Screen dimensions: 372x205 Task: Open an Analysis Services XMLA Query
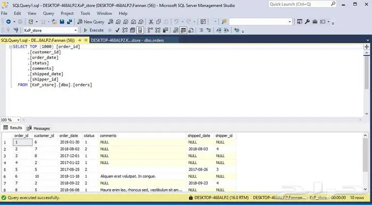pos(133,22)
